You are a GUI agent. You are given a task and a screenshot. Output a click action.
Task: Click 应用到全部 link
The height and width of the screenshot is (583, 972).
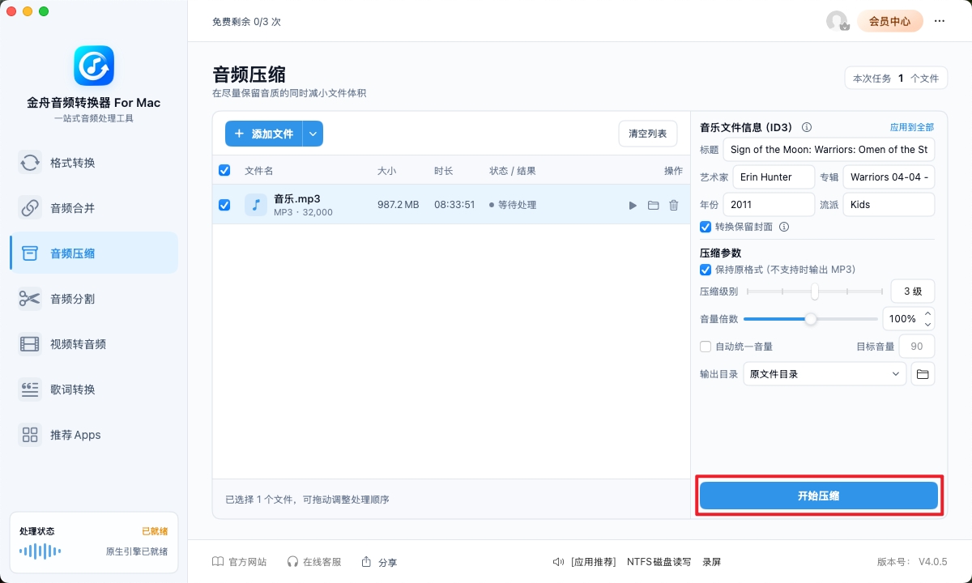pyautogui.click(x=912, y=127)
